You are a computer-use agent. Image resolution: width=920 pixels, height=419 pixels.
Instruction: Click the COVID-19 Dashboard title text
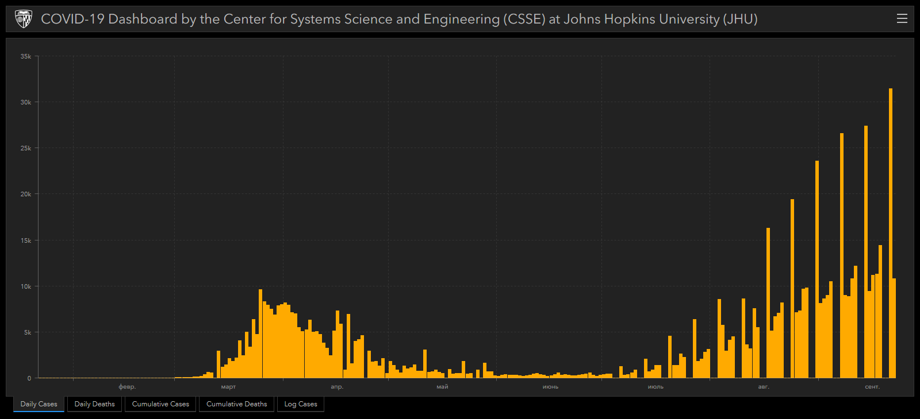pos(399,19)
